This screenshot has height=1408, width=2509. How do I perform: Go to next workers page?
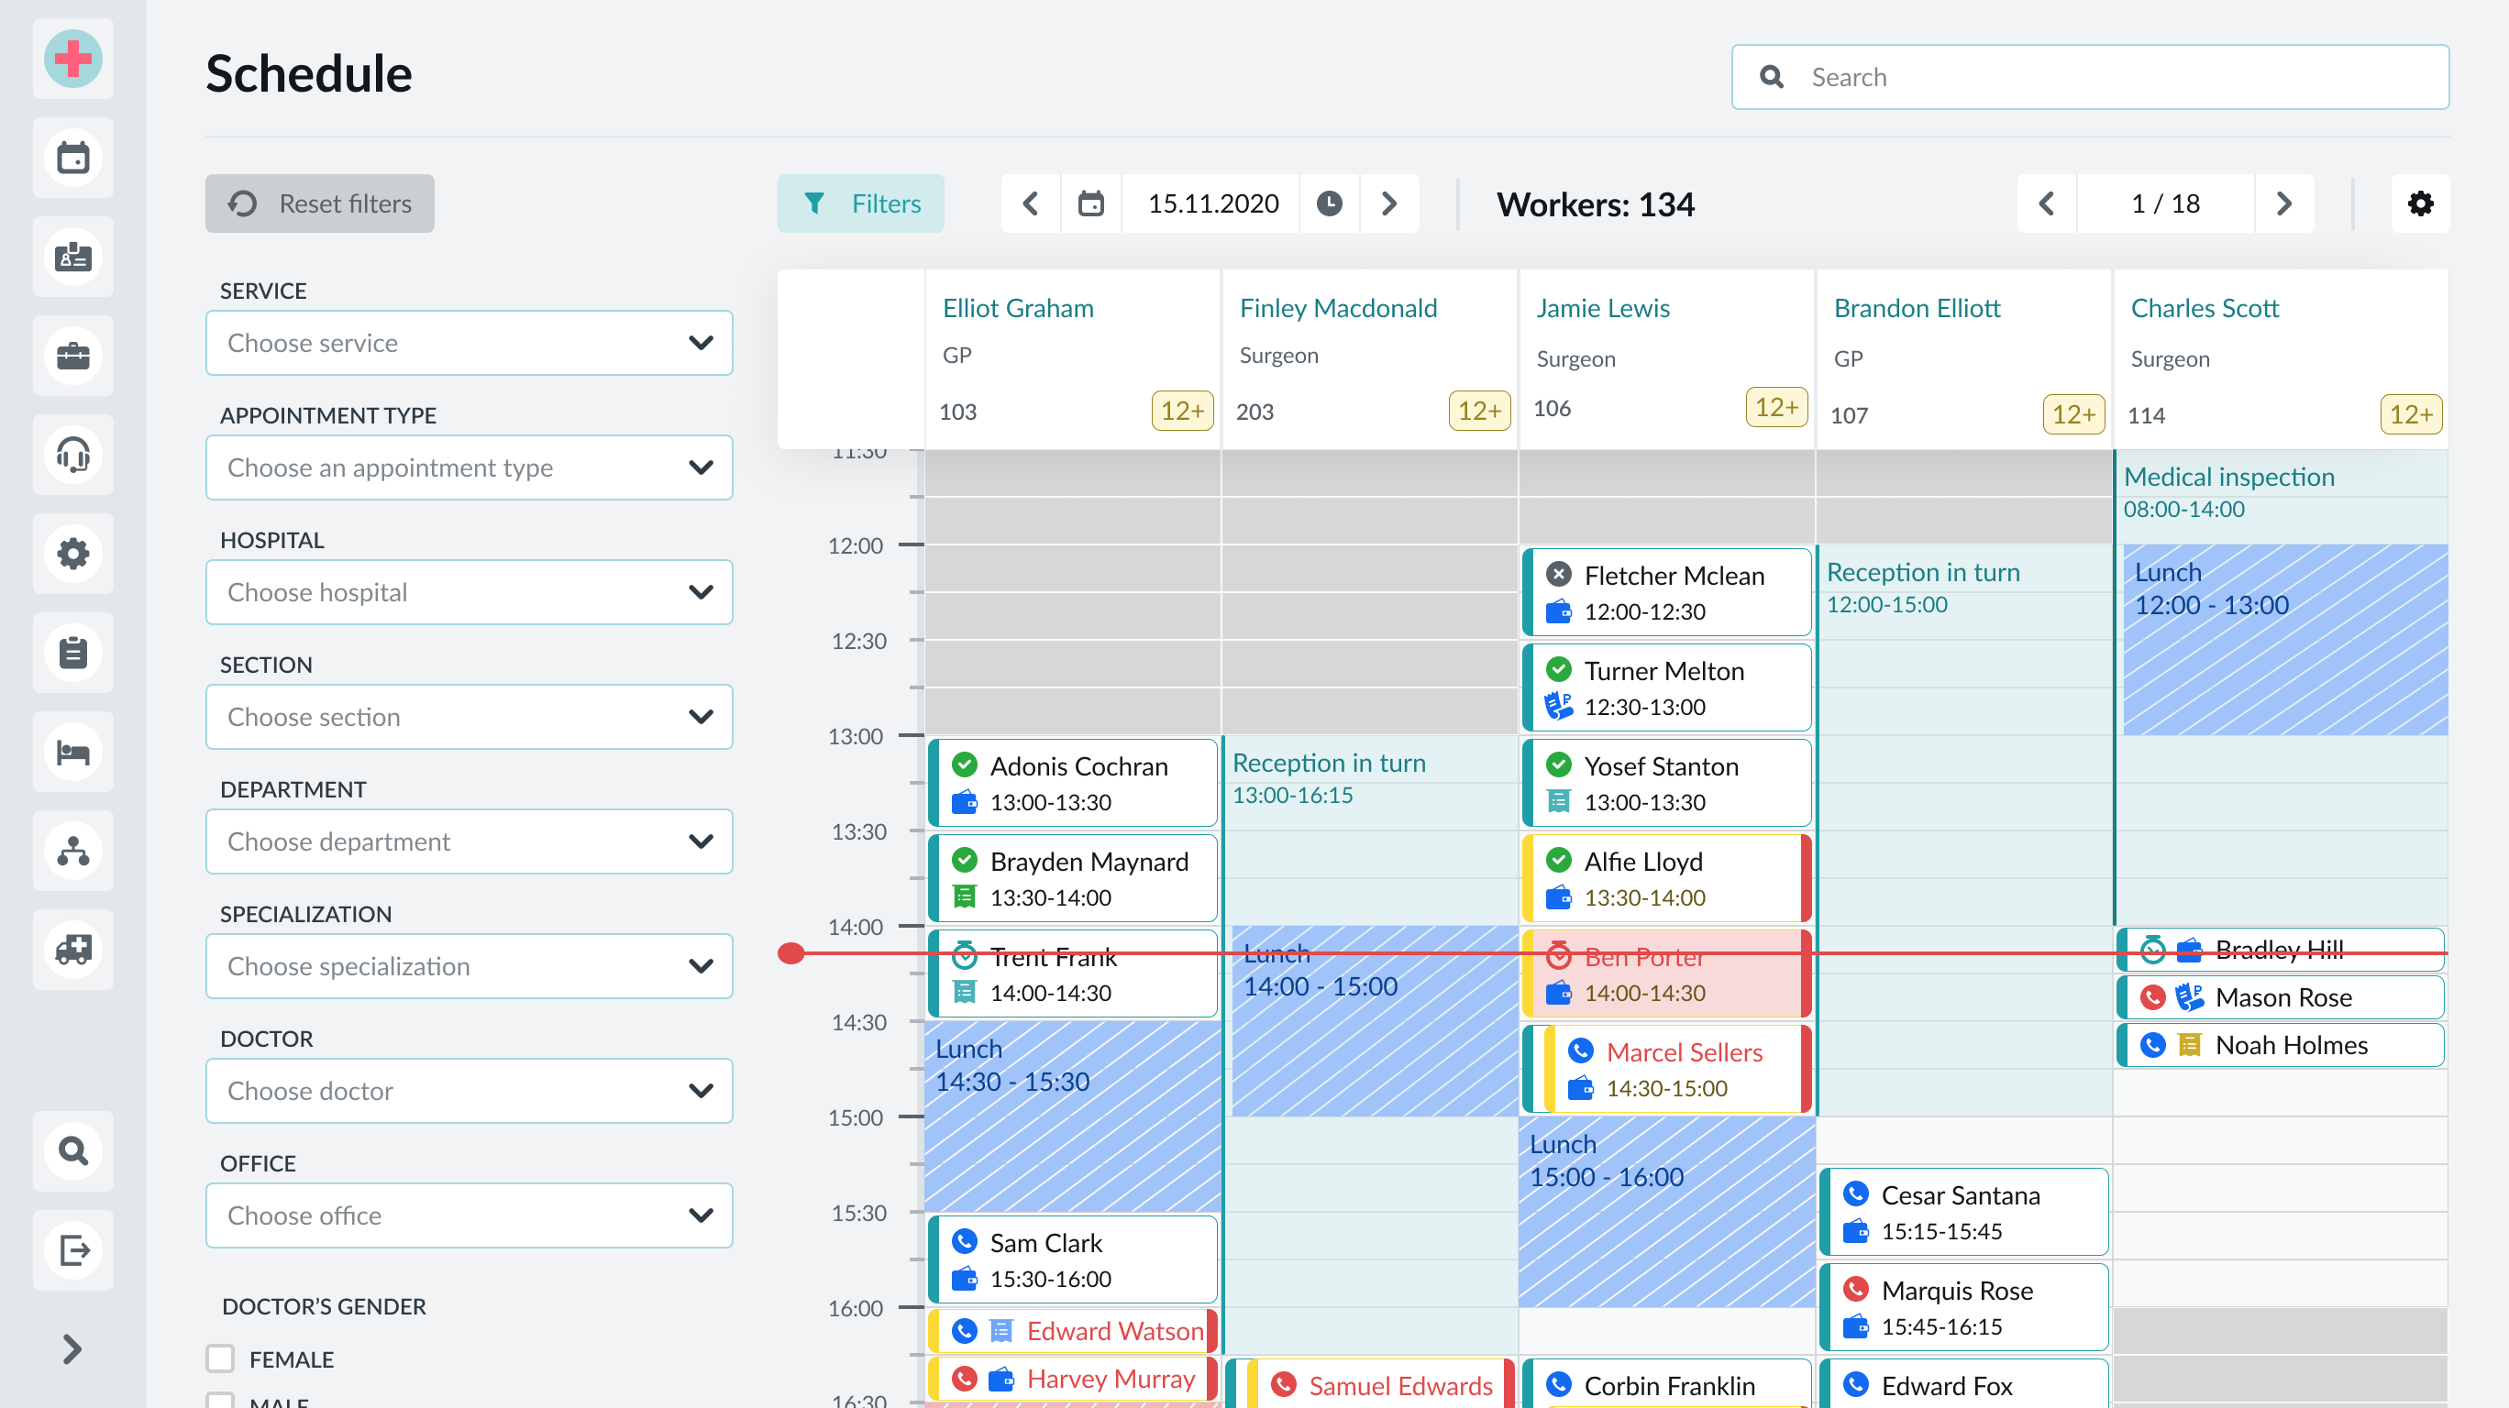click(2283, 203)
